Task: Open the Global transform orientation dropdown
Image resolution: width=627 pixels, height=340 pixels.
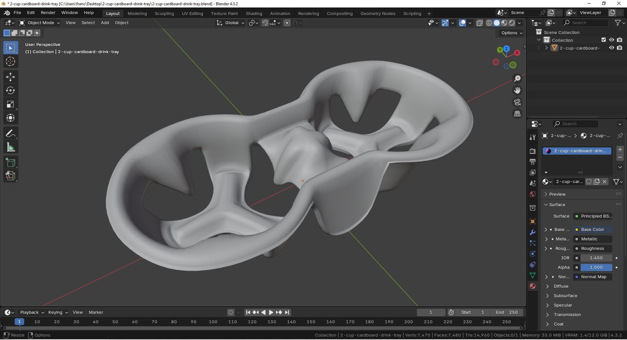Action: [230, 23]
